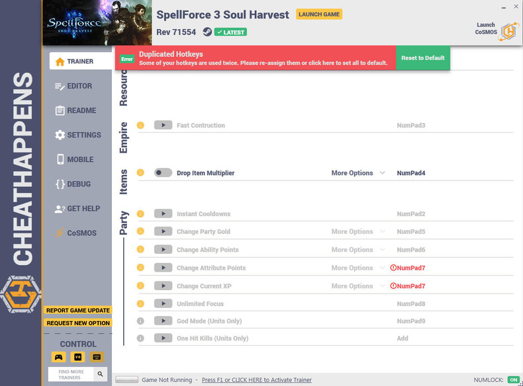Activate the One Hit Kills play button
Screen dimensions: 523x386
point(163,338)
